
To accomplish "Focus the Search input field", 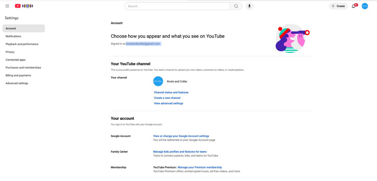I will click(177, 6).
